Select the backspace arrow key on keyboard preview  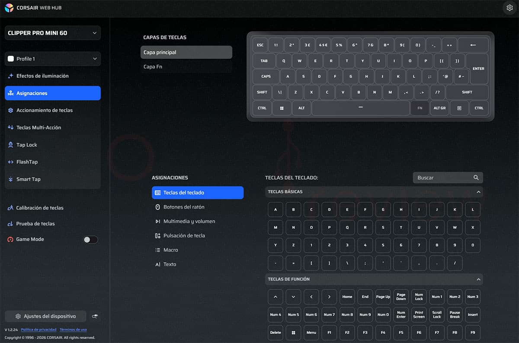[473, 45]
